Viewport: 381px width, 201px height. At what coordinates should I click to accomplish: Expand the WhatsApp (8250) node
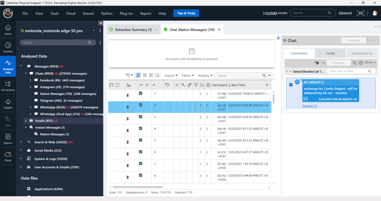[x=31, y=107]
